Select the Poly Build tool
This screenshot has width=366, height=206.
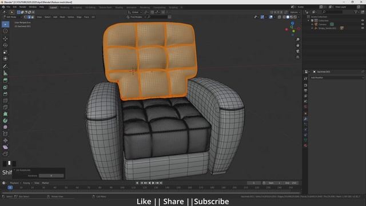5,114
